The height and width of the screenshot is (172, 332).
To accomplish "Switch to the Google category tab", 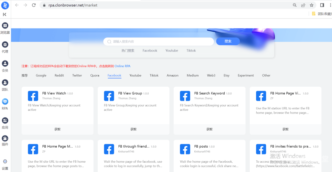I will pyautogui.click(x=41, y=75).
